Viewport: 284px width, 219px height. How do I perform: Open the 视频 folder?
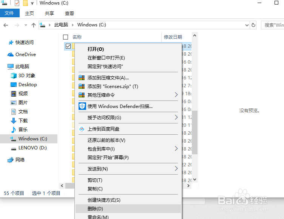(x=19, y=94)
